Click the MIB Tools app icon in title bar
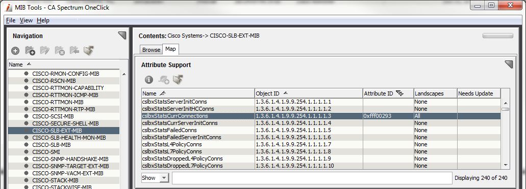The height and width of the screenshot is (189, 526). pyautogui.click(x=9, y=7)
